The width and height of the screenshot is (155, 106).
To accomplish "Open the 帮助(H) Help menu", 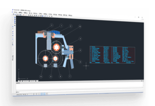I will tap(70, 15).
